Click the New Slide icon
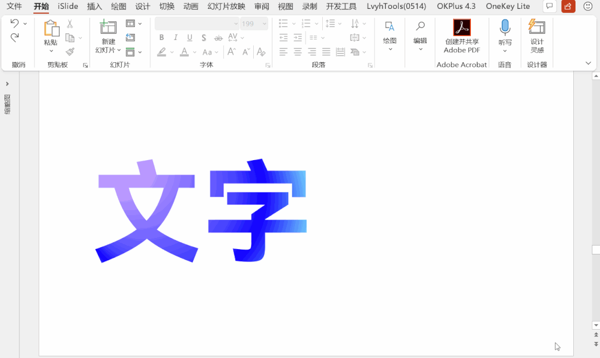 click(109, 27)
